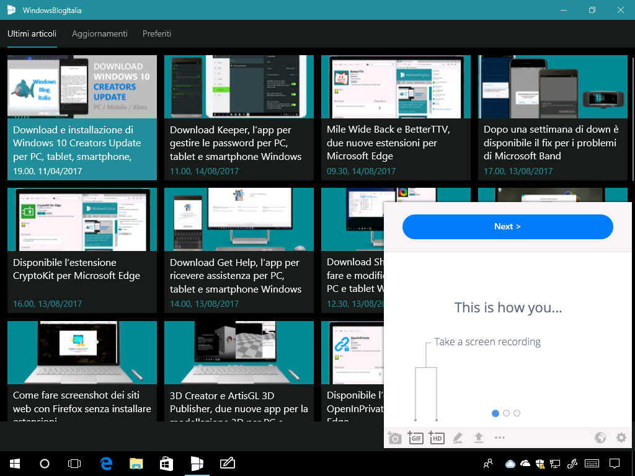Click the camera screenshot capture icon
The width and height of the screenshot is (635, 476).
pyautogui.click(x=394, y=438)
